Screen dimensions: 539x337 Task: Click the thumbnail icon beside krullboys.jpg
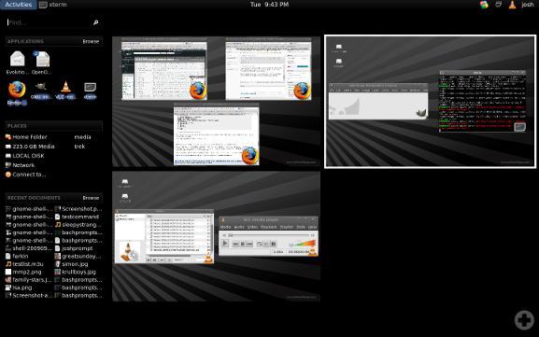pyautogui.click(x=58, y=272)
